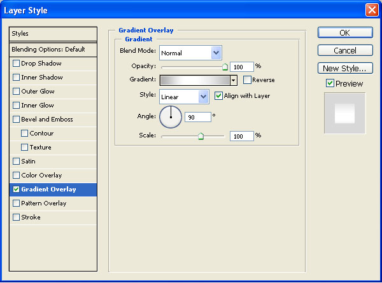Toggle the Inner Shadow checkbox
The image size is (382, 283).
(16, 78)
